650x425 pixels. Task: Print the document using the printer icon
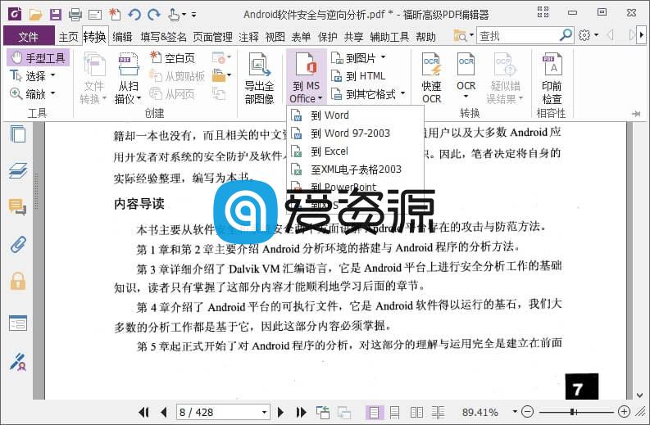[75, 15]
